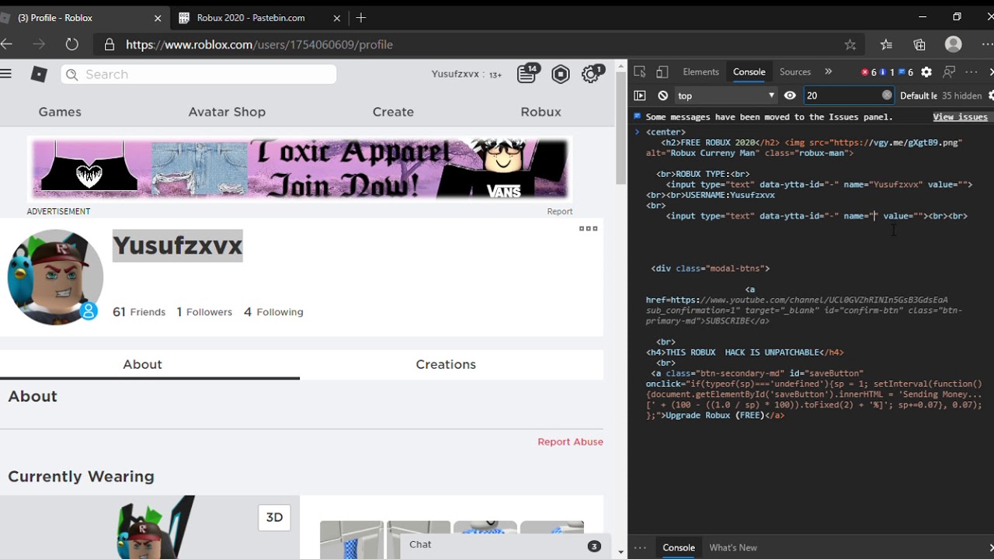Create a live expression eye icon
This screenshot has height=559, width=994.
point(790,95)
